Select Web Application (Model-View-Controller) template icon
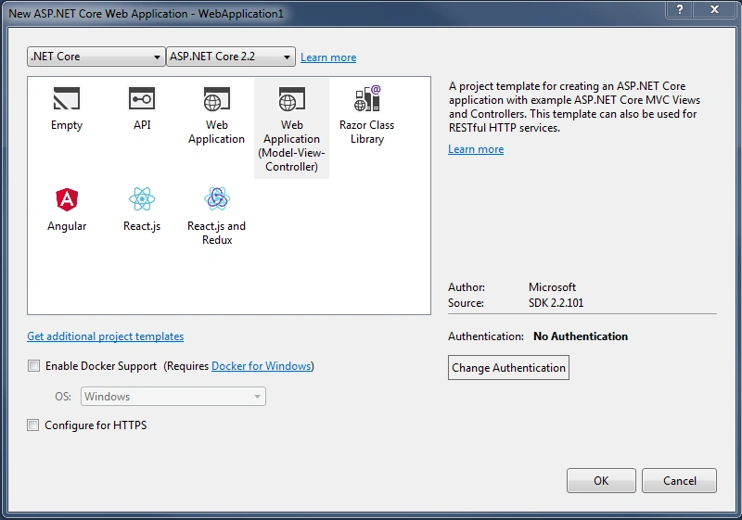 (x=291, y=98)
